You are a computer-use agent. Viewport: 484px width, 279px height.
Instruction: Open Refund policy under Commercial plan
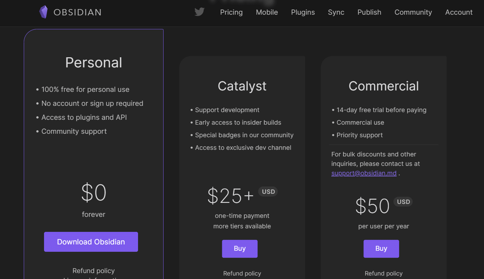[x=384, y=273]
